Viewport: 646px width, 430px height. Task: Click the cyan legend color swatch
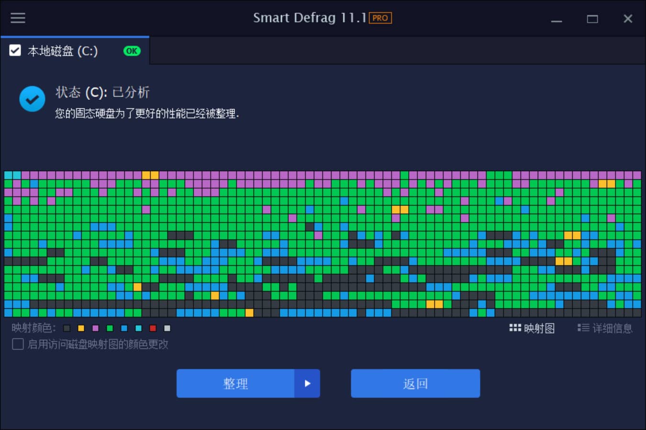tap(139, 328)
